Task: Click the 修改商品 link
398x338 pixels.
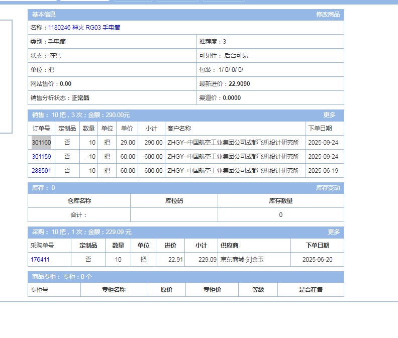Action: (328, 15)
